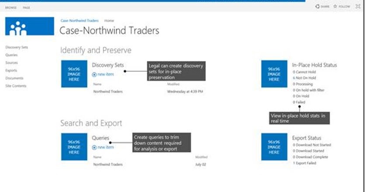Select 0 On Hold status

click(301, 96)
